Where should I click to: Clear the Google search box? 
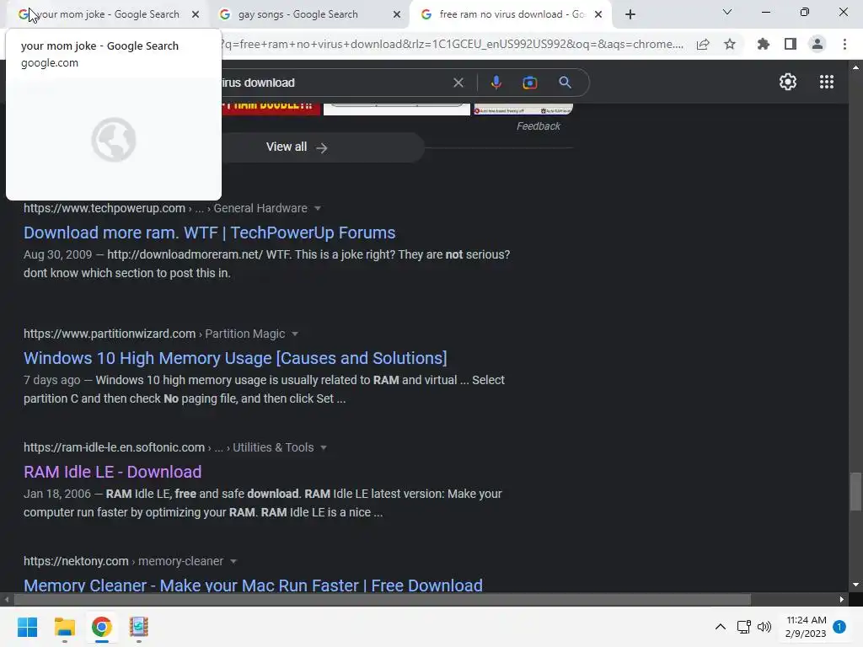pyautogui.click(x=458, y=83)
